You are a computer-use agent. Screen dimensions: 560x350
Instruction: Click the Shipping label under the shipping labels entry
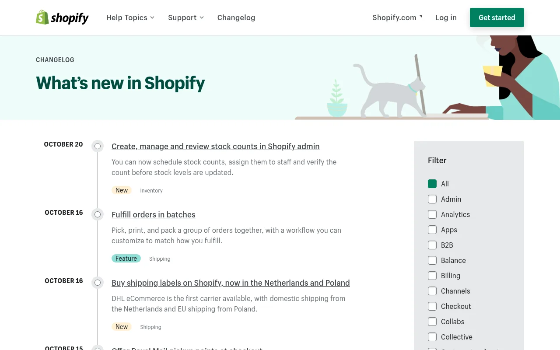click(x=150, y=327)
